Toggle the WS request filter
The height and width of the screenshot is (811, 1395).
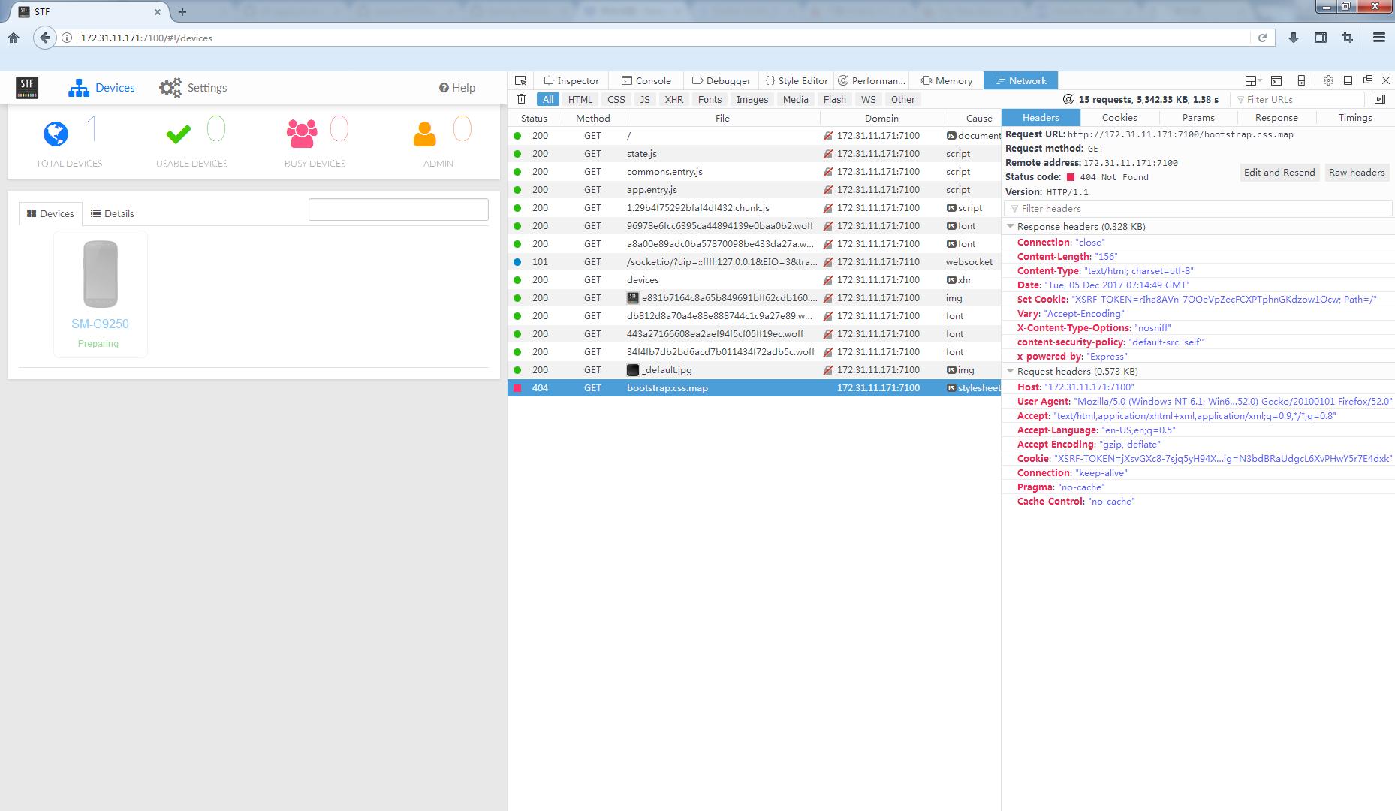pos(869,99)
